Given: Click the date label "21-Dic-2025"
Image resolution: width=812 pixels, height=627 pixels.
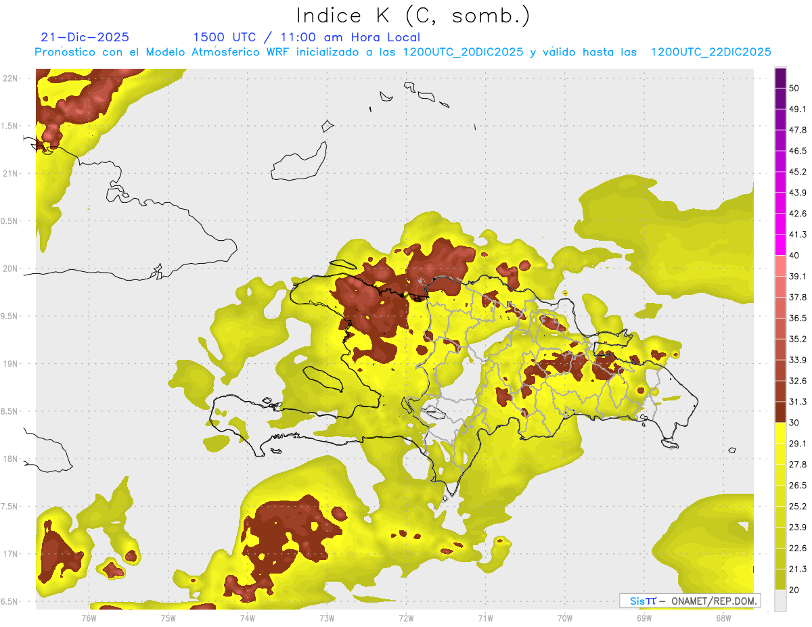Looking at the screenshot, I should click(x=85, y=37).
